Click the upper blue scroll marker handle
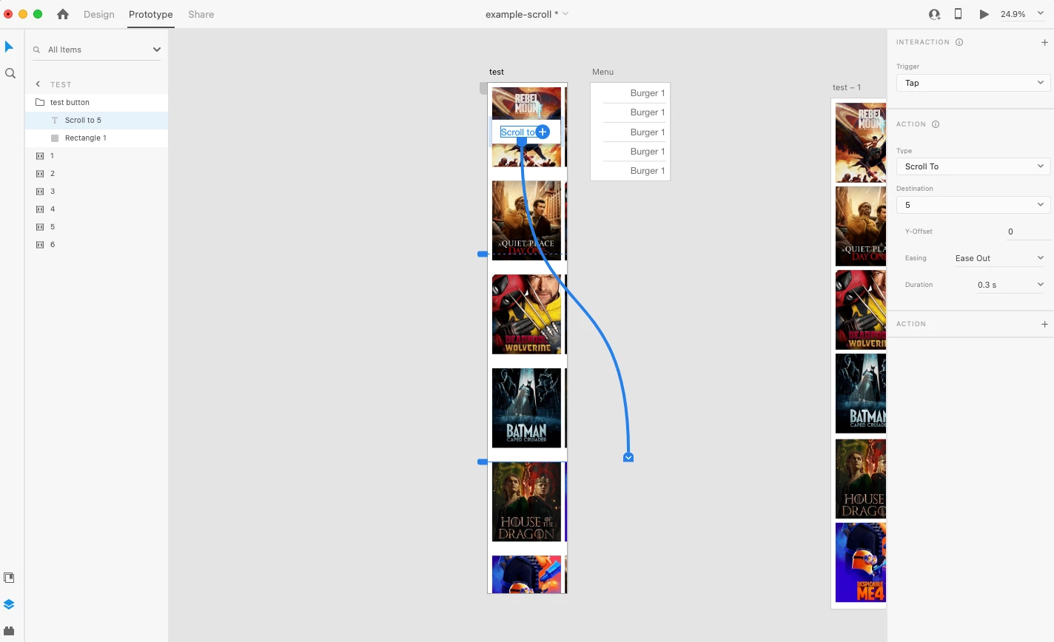The width and height of the screenshot is (1054, 642). (x=483, y=254)
